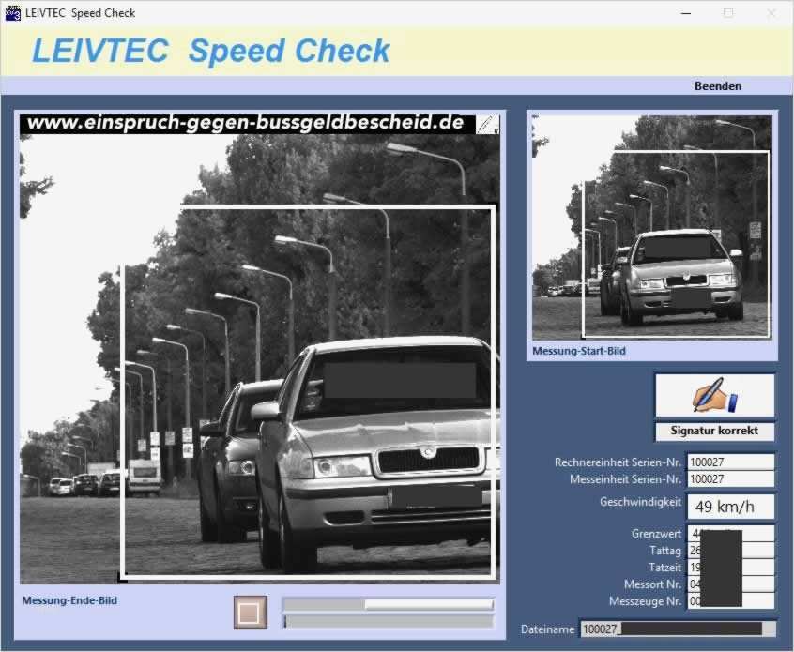This screenshot has width=794, height=652.
Task: Click the lower progress bar below the image
Action: tap(388, 622)
